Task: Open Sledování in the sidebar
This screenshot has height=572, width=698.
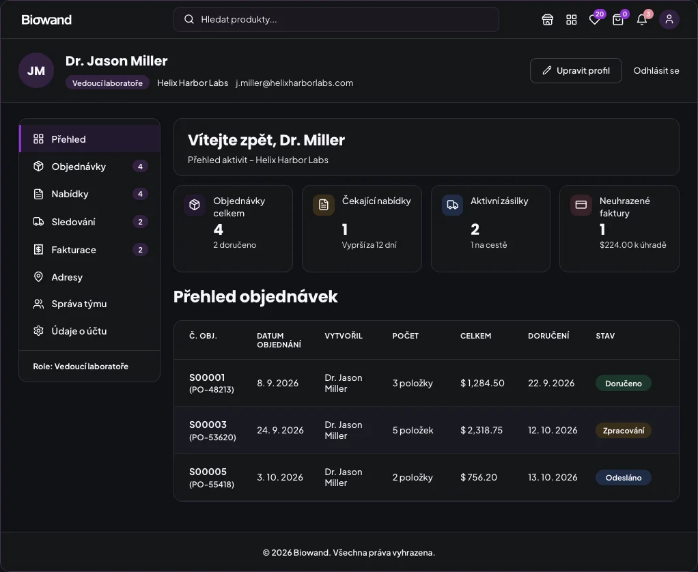Action: pos(89,222)
